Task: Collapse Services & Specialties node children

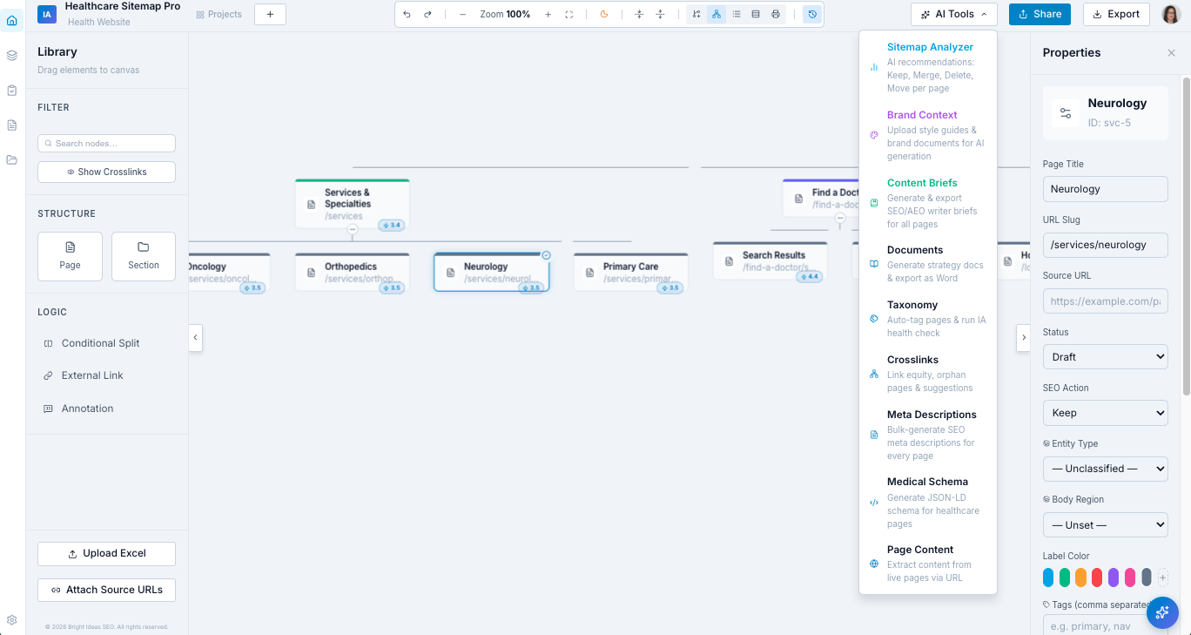Action: point(353,230)
